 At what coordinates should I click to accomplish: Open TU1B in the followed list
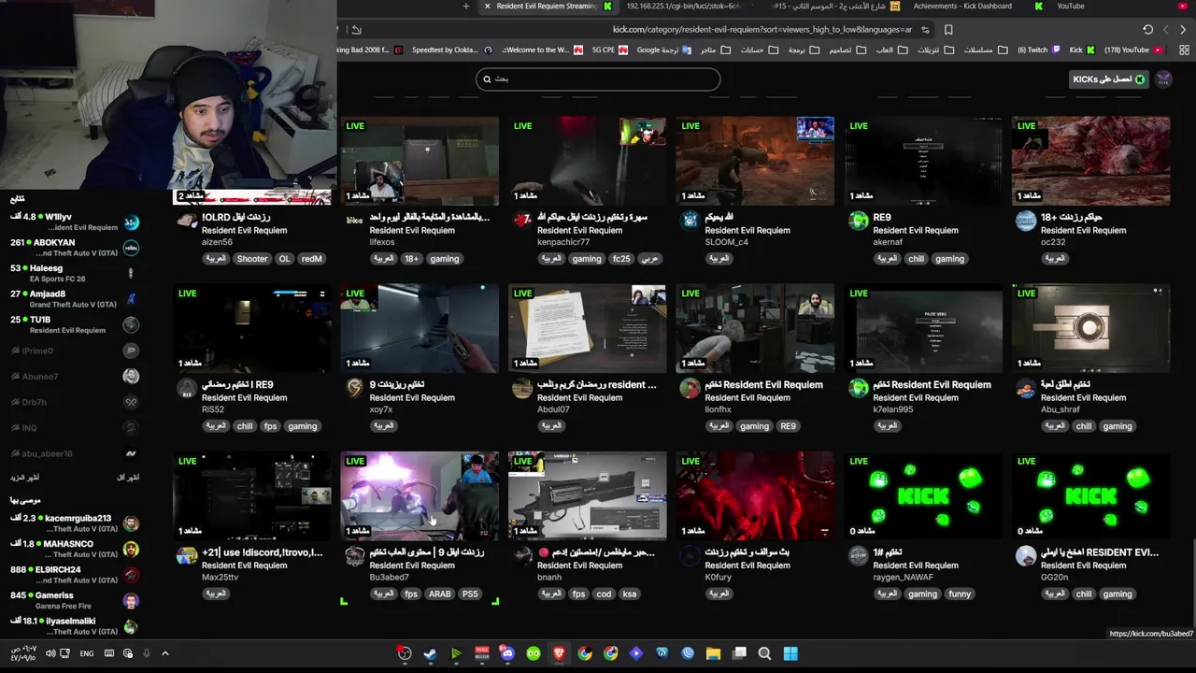pyautogui.click(x=75, y=324)
